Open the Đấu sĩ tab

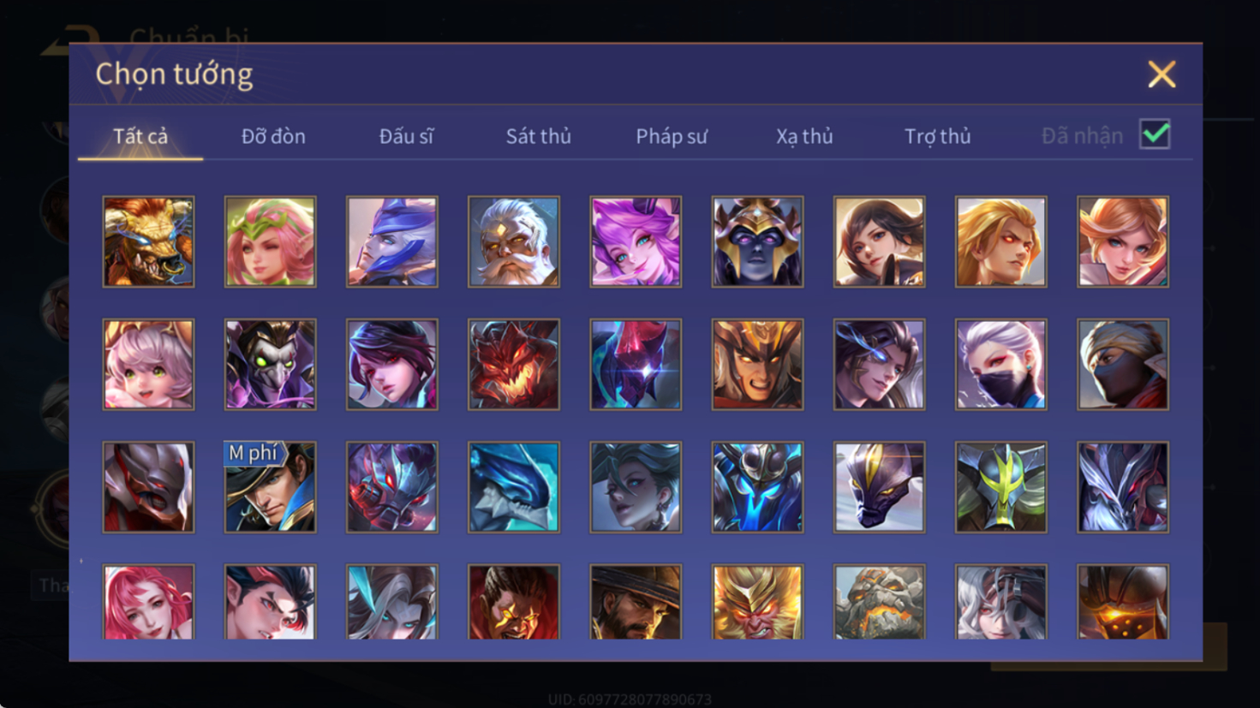tap(406, 136)
